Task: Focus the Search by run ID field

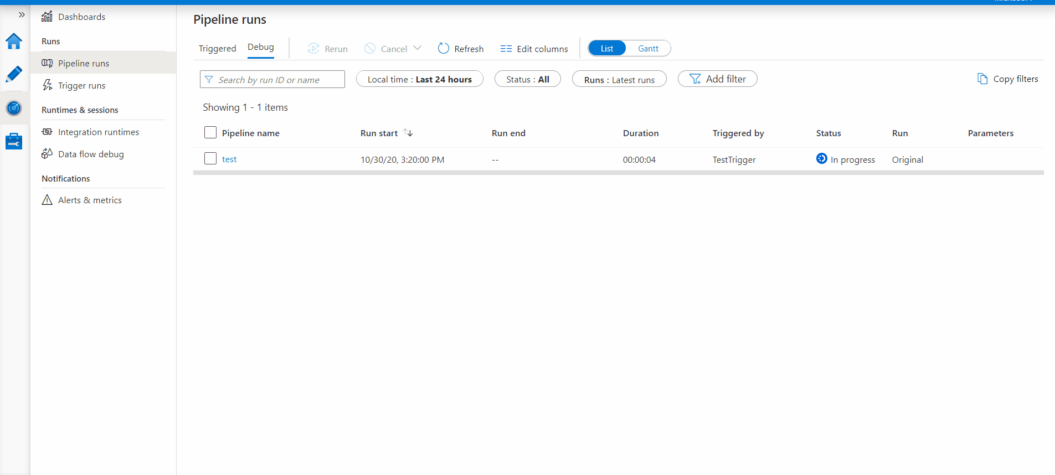Action: [x=272, y=79]
